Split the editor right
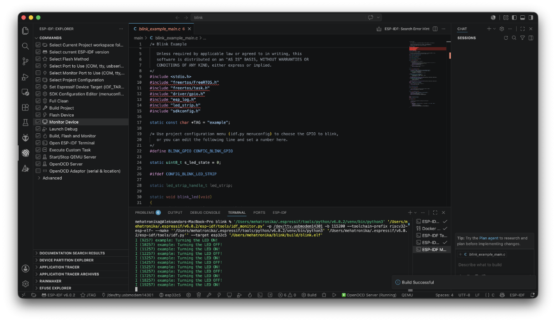 [435, 29]
